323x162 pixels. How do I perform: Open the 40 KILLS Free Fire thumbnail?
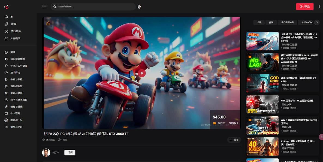click(262, 147)
